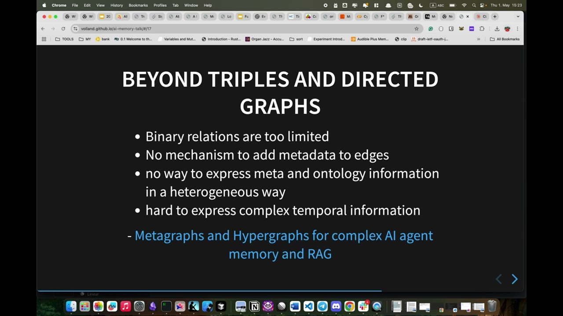
Task: Open the 'Introduction - Rust...' bookmark
Action: [x=221, y=39]
